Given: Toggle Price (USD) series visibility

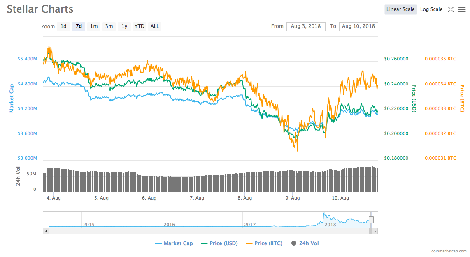Looking at the screenshot, I should pos(223,243).
